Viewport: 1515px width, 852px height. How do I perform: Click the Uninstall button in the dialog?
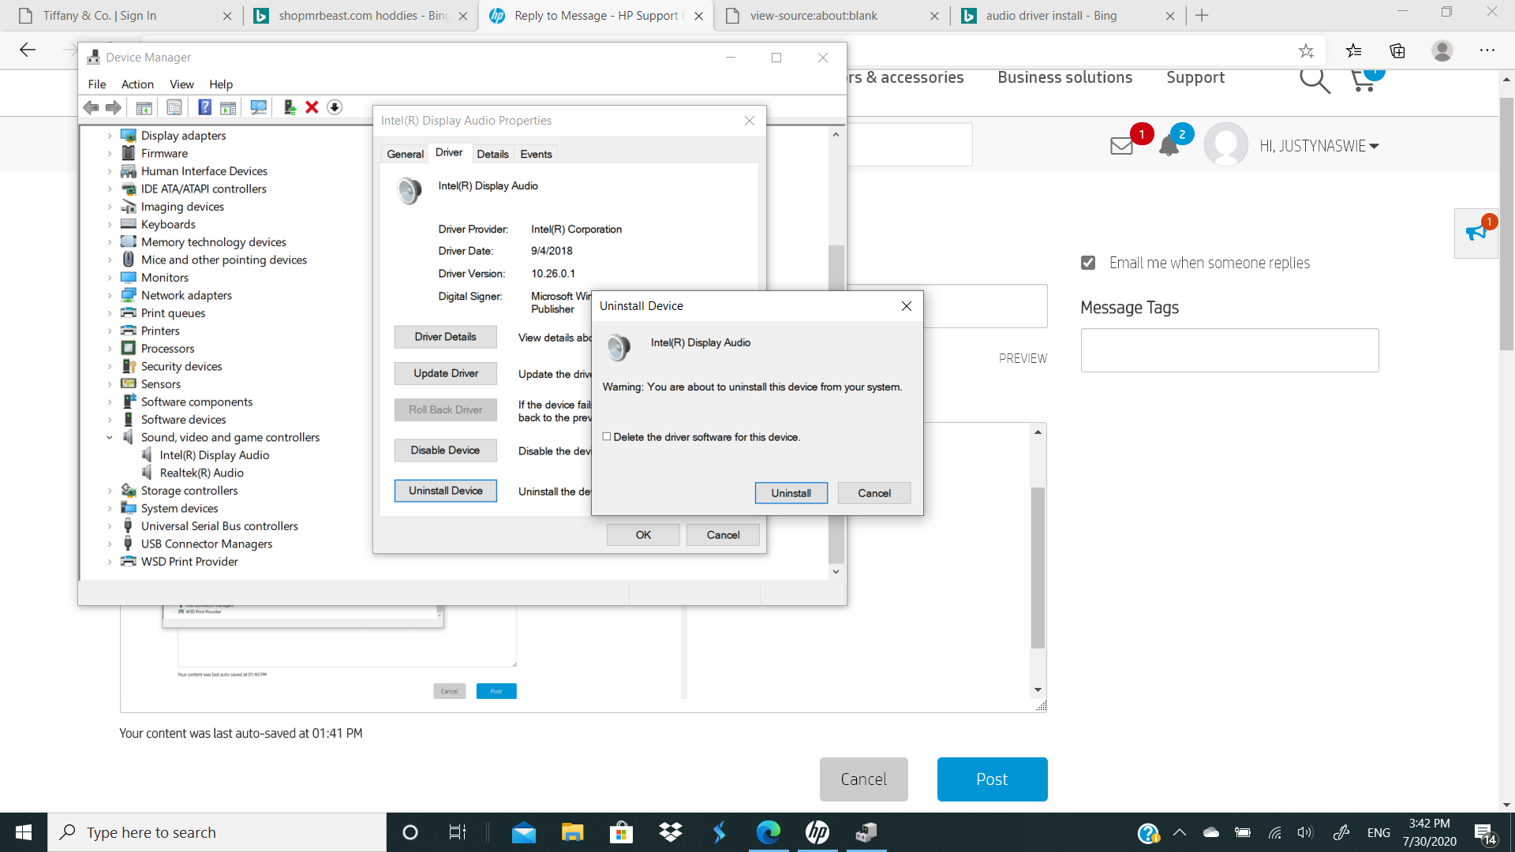791,493
